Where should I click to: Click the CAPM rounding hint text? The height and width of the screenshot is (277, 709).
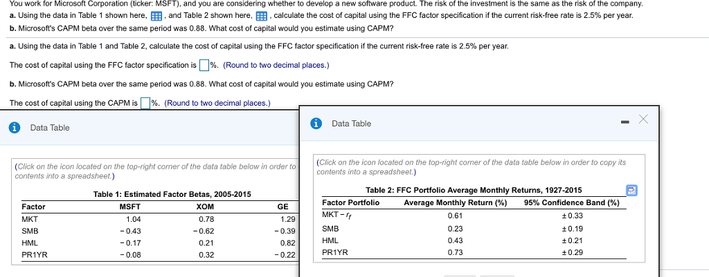coord(217,104)
